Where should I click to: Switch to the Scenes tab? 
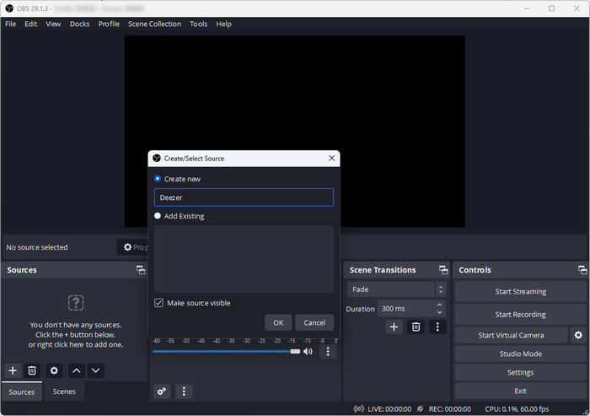64,392
